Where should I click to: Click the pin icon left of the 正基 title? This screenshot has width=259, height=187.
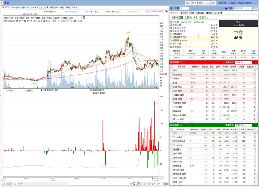coord(1,3)
